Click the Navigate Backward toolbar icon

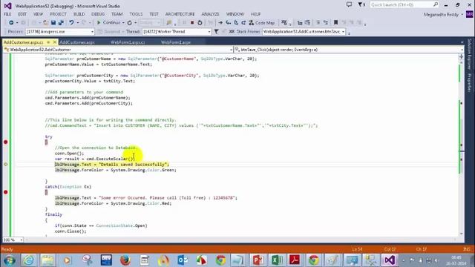tap(11, 23)
